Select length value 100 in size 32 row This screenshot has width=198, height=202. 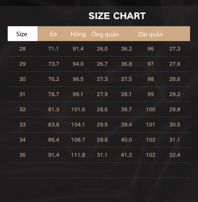coord(151,110)
